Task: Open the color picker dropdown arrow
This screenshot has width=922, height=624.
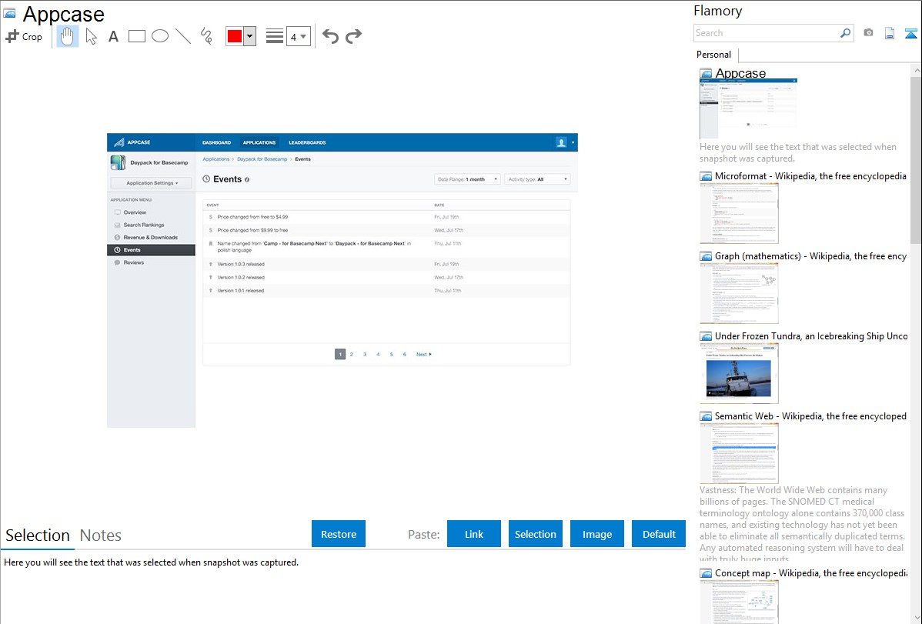Action: [x=250, y=36]
